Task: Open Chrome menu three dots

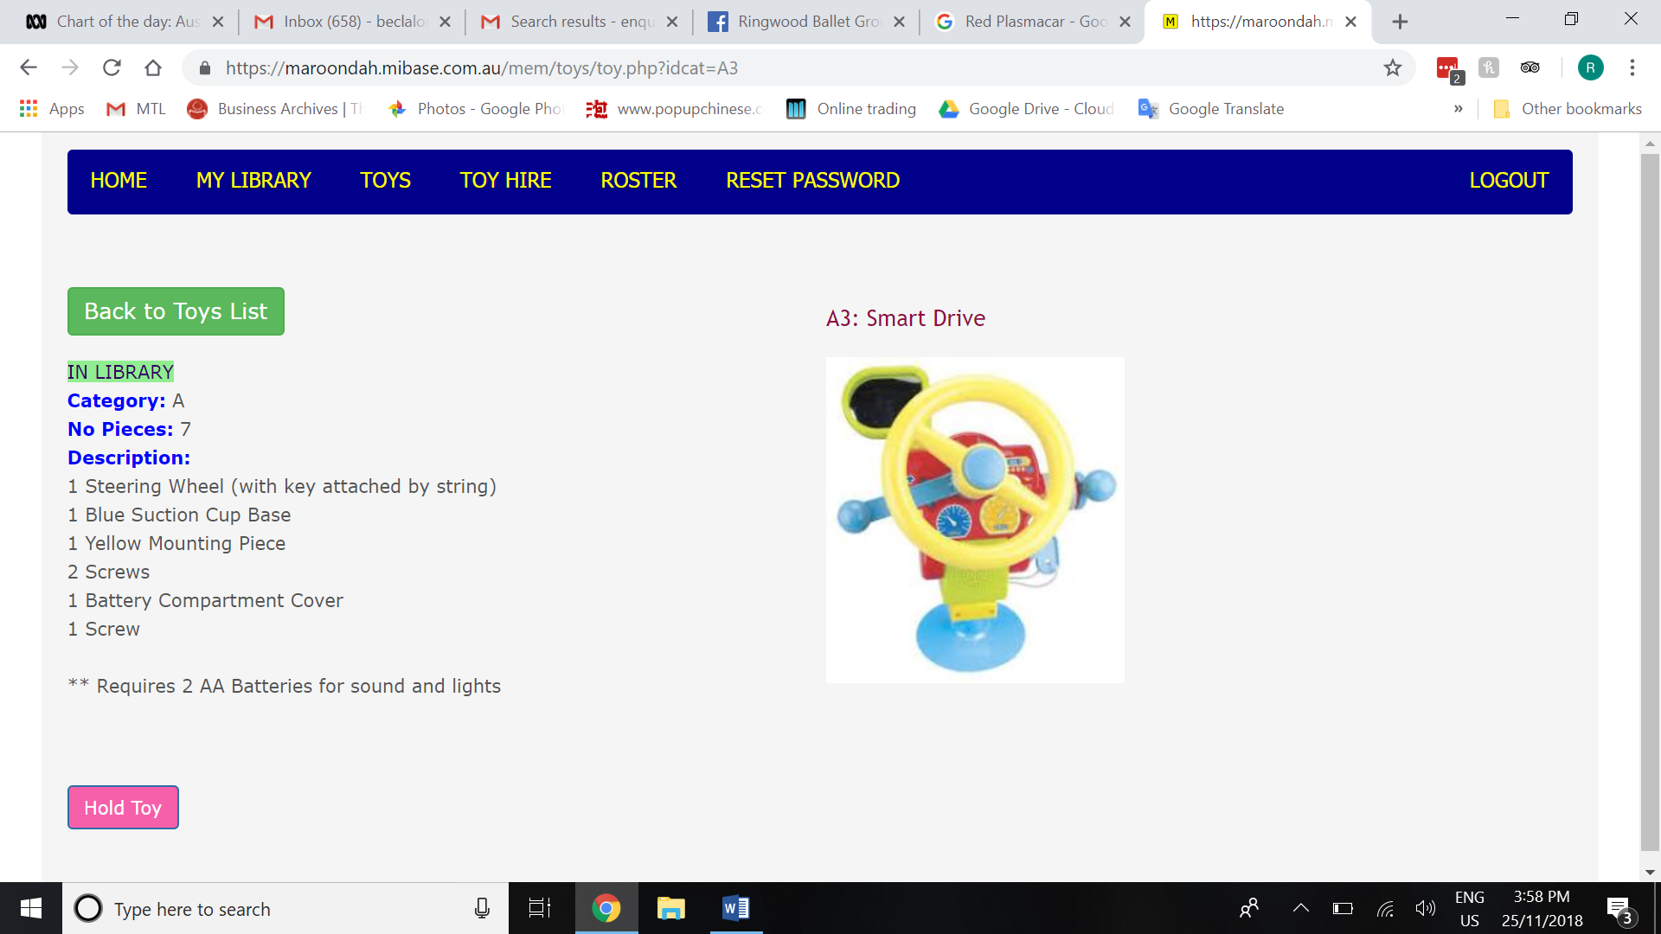Action: pos(1632,67)
